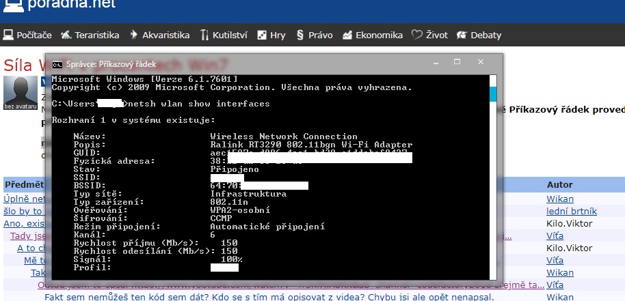The width and height of the screenshot is (625, 301).
Task: Click the 'Automatické připojení' value
Action: click(267, 227)
